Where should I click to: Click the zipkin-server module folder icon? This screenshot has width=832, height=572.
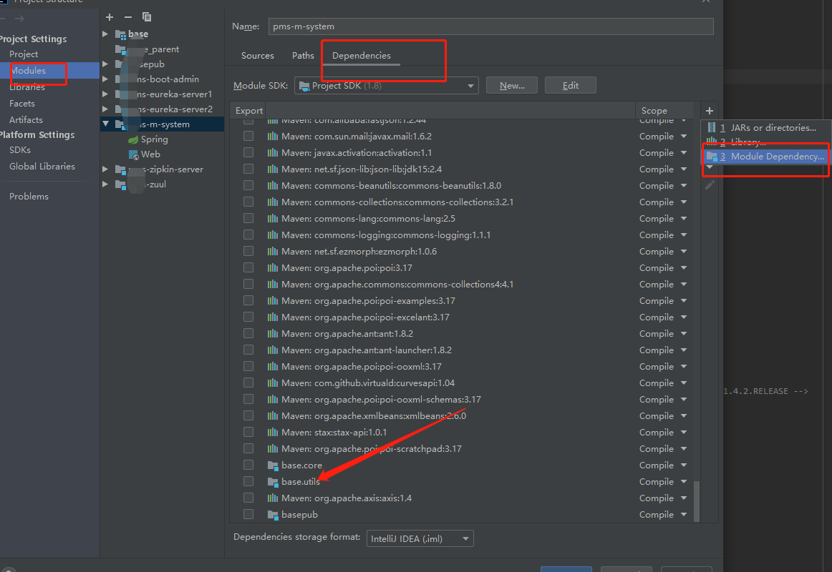pos(120,170)
